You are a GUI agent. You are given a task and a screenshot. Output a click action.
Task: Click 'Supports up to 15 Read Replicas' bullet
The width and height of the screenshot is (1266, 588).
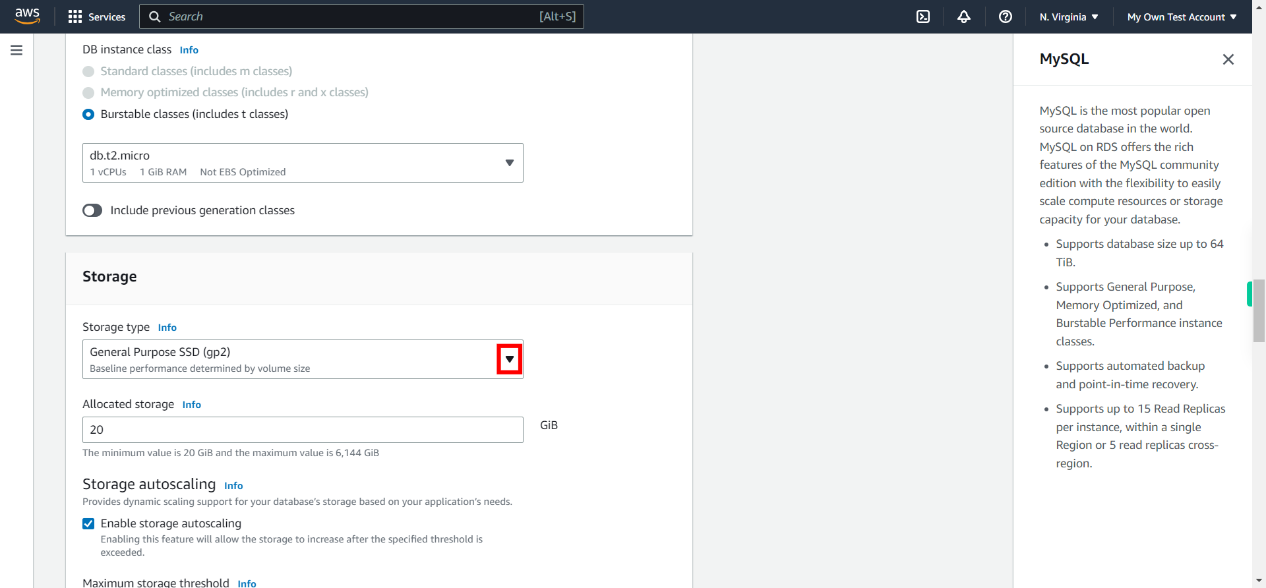coord(1140,436)
